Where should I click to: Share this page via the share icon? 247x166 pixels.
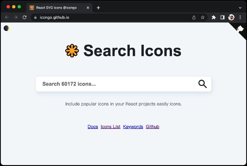pyautogui.click(x=194, y=17)
